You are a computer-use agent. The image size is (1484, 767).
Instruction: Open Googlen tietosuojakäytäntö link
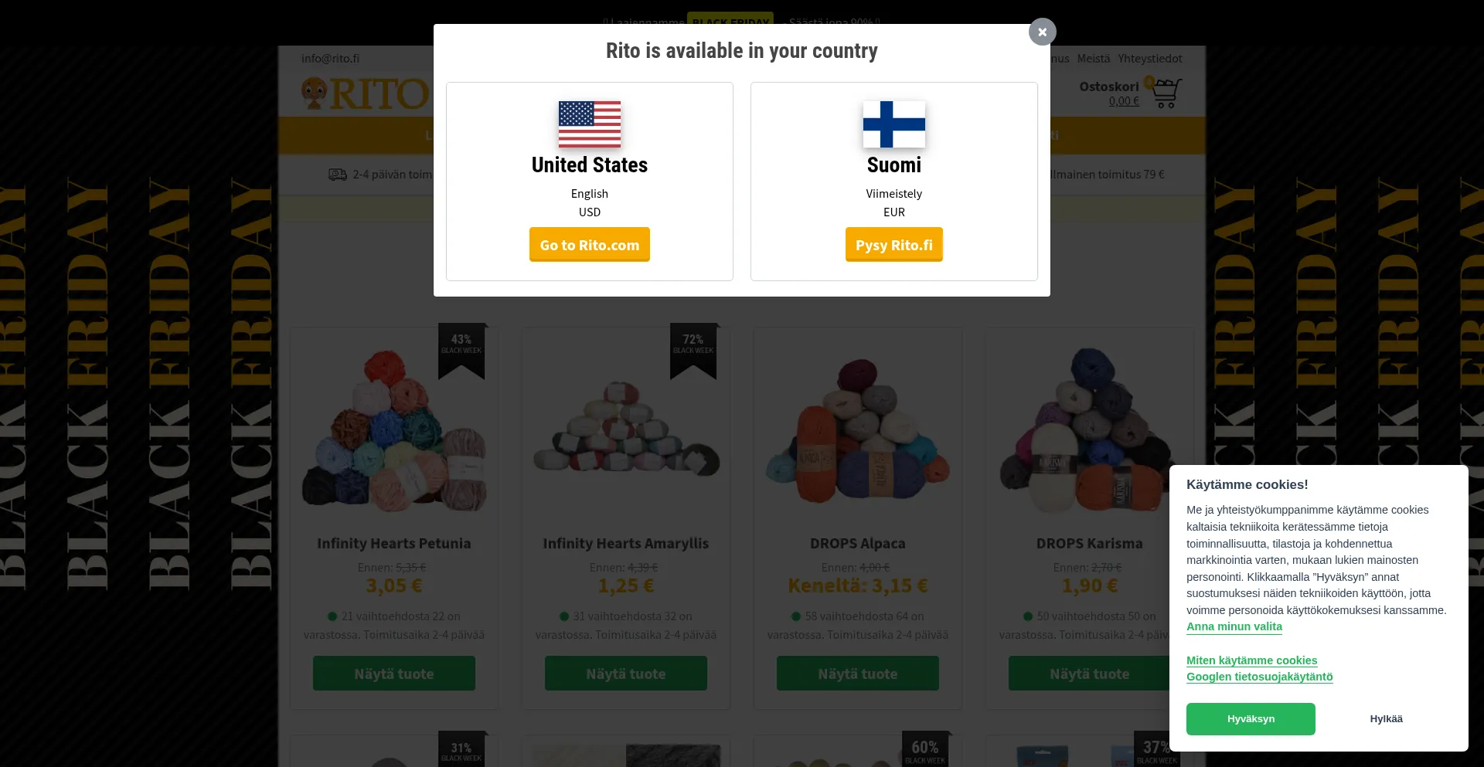point(1260,677)
